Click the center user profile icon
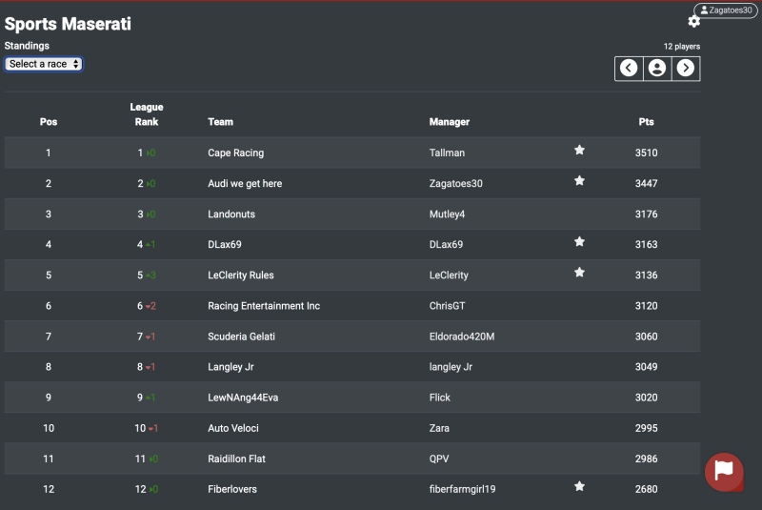This screenshot has width=762, height=510. pos(657,68)
